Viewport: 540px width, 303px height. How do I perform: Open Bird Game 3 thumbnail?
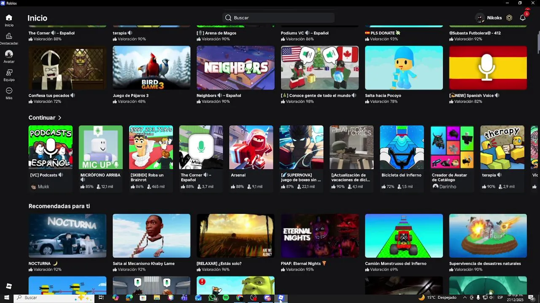(x=151, y=68)
